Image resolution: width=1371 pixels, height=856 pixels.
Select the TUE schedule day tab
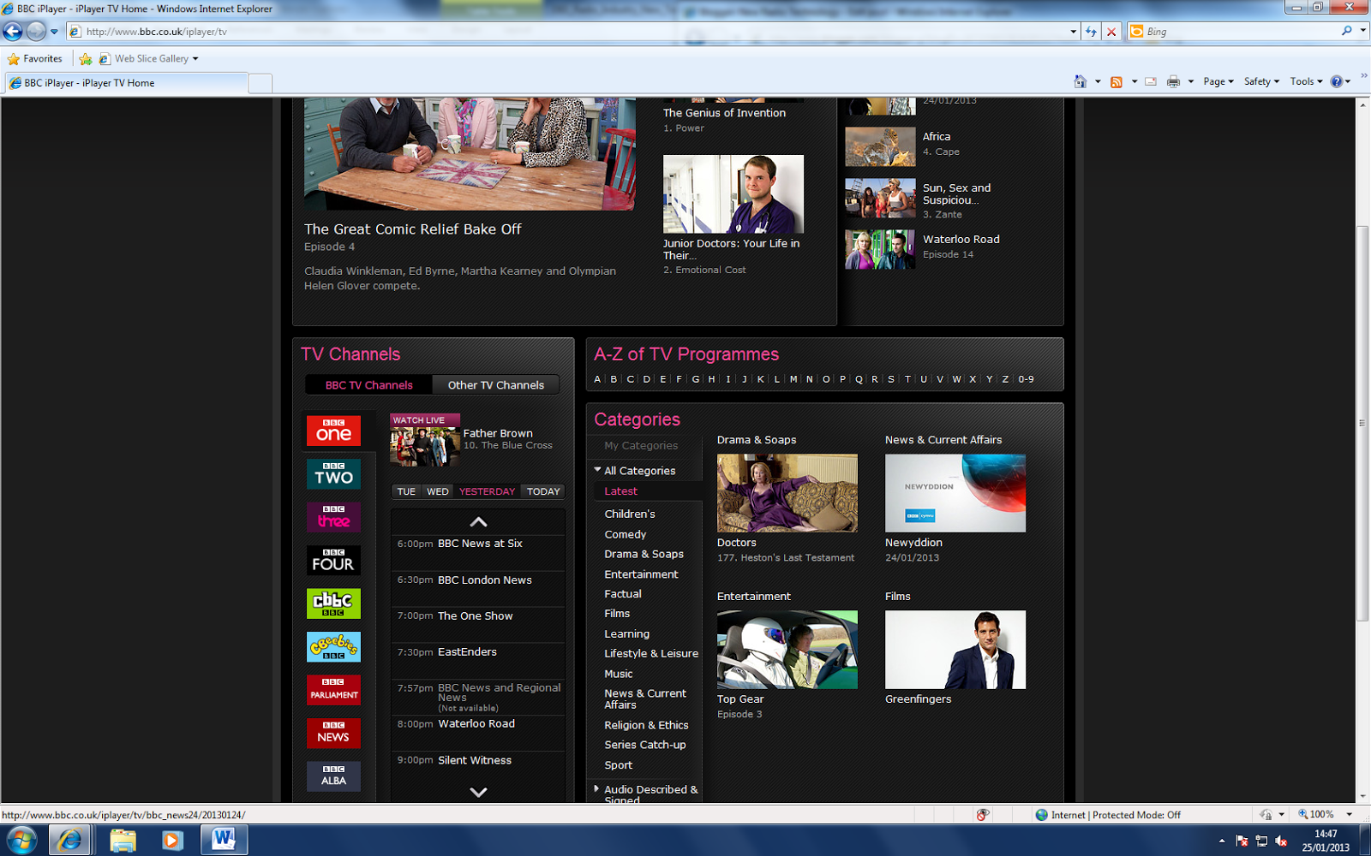coord(406,491)
